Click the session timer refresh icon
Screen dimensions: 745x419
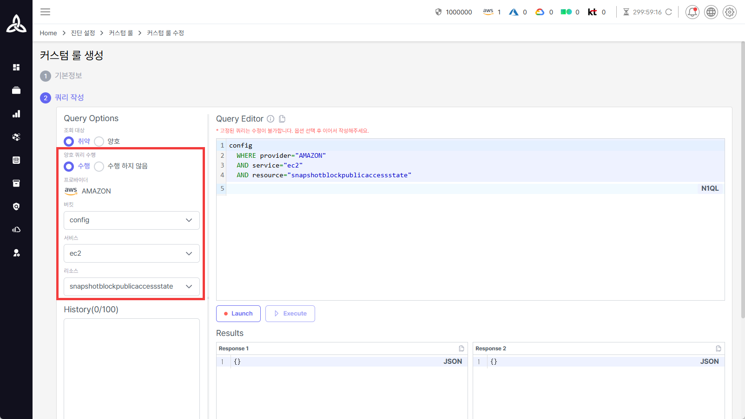(669, 12)
